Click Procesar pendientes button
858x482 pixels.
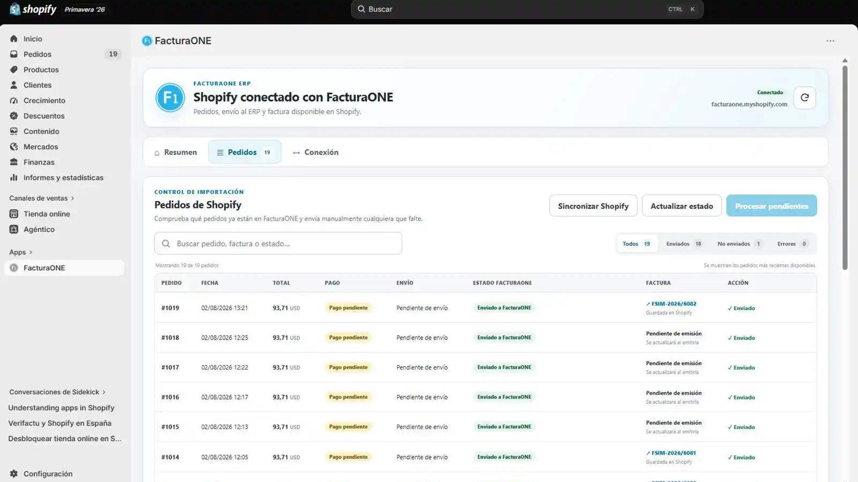tap(772, 206)
